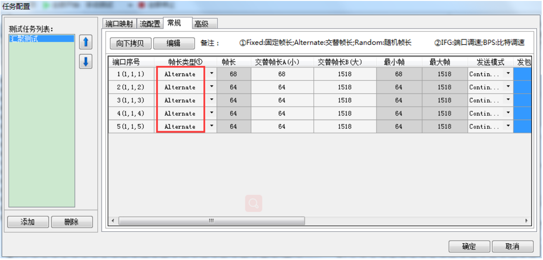Select the 高级 tab
Image resolution: width=543 pixels, height=260 pixels.
[x=202, y=24]
